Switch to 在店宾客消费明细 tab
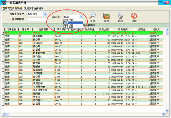Image resolution: width=171 pixels, height=118 pixels. click(x=12, y=8)
